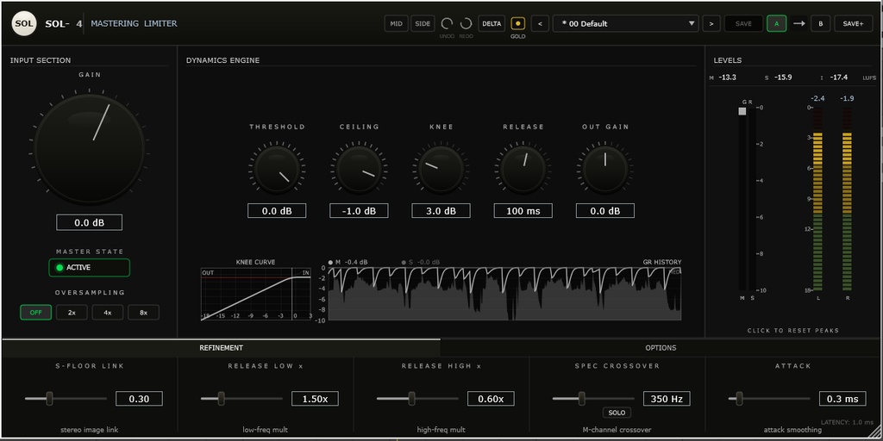The height and width of the screenshot is (441, 883).
Task: Click the 0.60x release high field
Action: 491,399
